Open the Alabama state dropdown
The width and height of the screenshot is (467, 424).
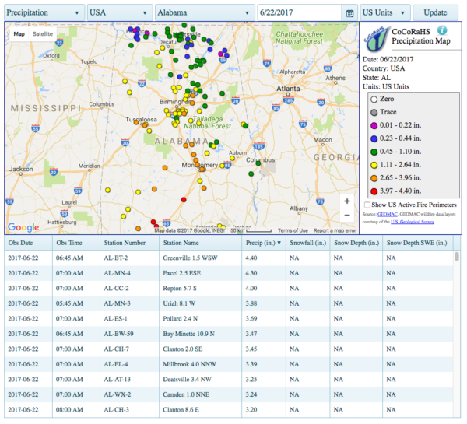pyautogui.click(x=204, y=12)
